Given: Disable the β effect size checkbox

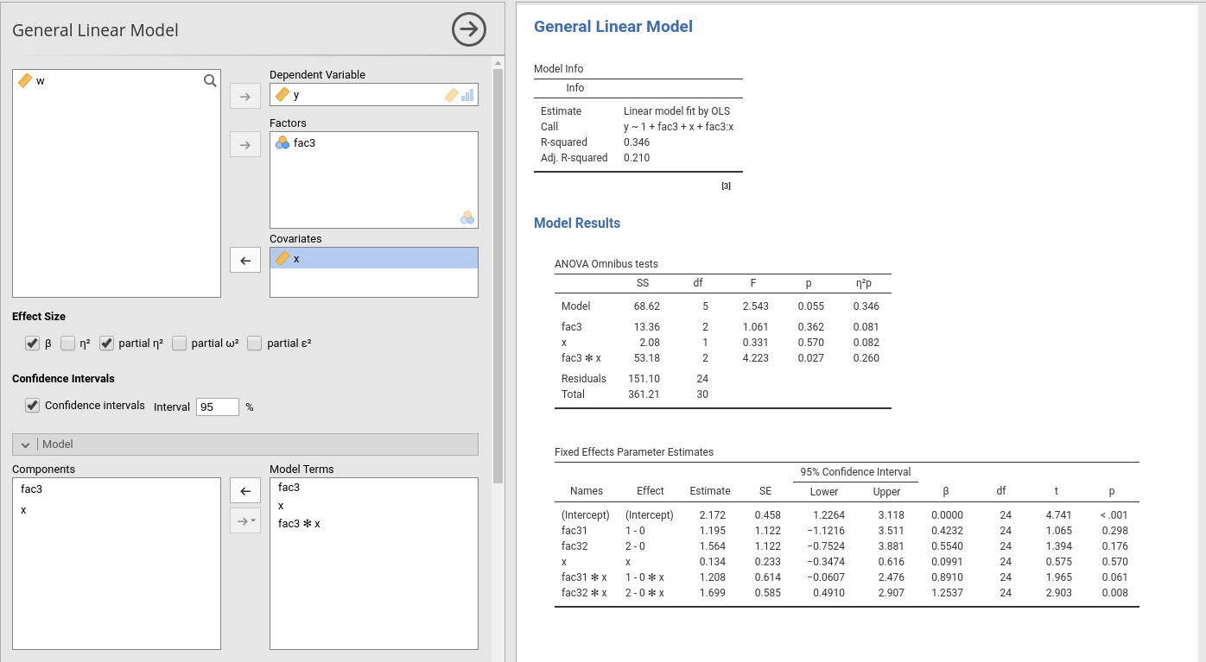Looking at the screenshot, I should tap(32, 344).
